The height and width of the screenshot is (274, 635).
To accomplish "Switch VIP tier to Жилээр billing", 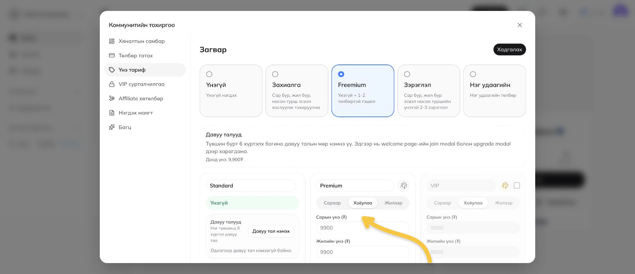I will pos(504,203).
